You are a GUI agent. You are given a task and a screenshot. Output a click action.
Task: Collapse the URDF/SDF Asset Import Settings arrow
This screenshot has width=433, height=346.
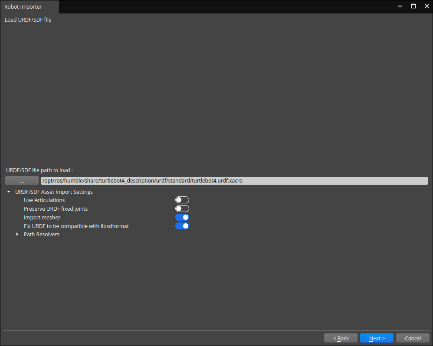[x=9, y=192]
